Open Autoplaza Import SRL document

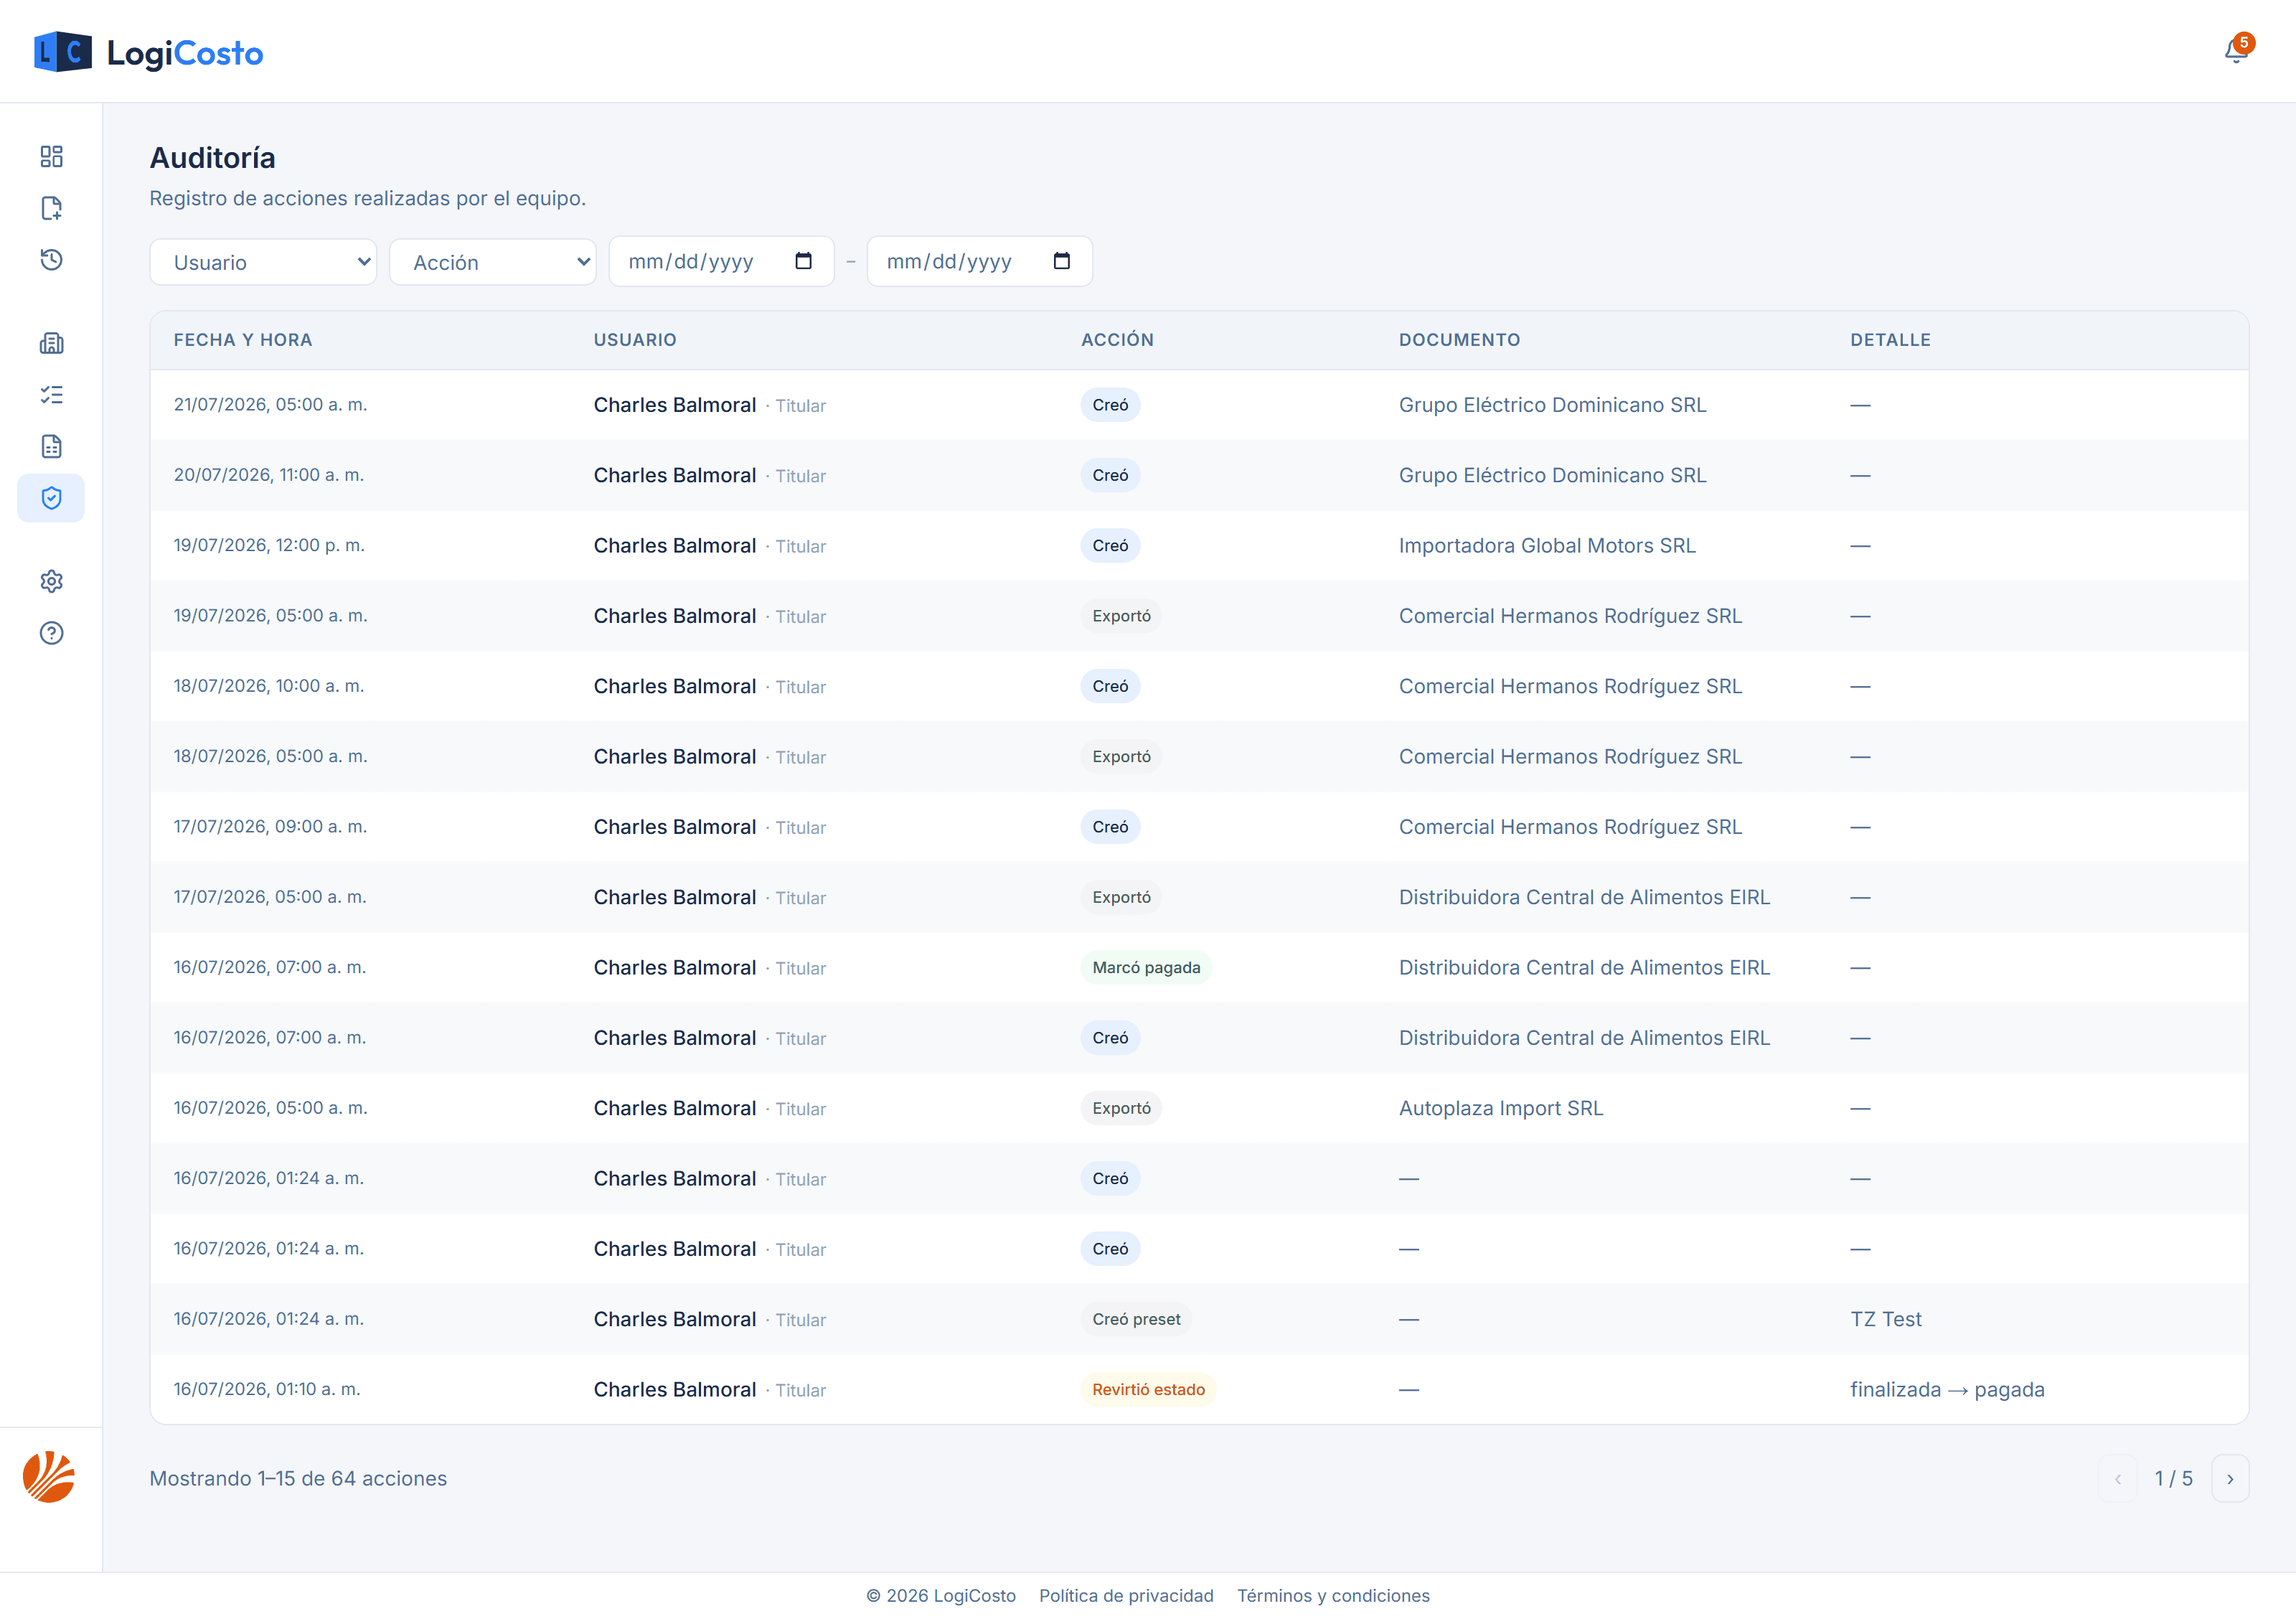(x=1501, y=1108)
